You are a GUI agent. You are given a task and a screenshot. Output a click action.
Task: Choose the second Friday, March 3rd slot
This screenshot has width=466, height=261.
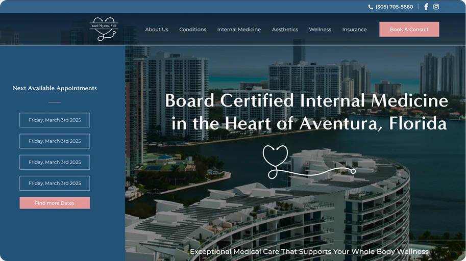coord(55,141)
